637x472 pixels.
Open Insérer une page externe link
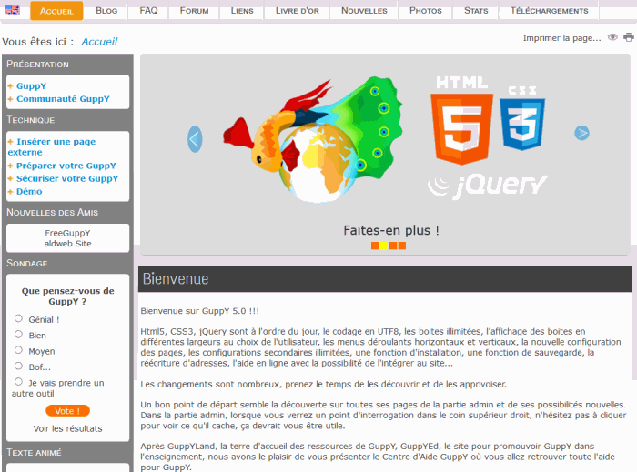(x=52, y=146)
